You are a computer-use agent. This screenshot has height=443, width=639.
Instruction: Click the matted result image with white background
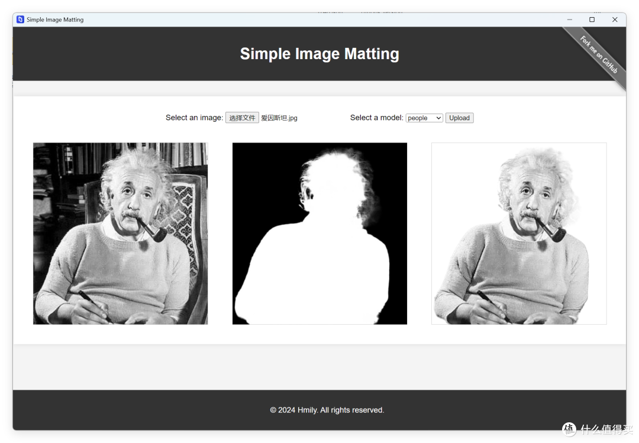[x=519, y=234]
